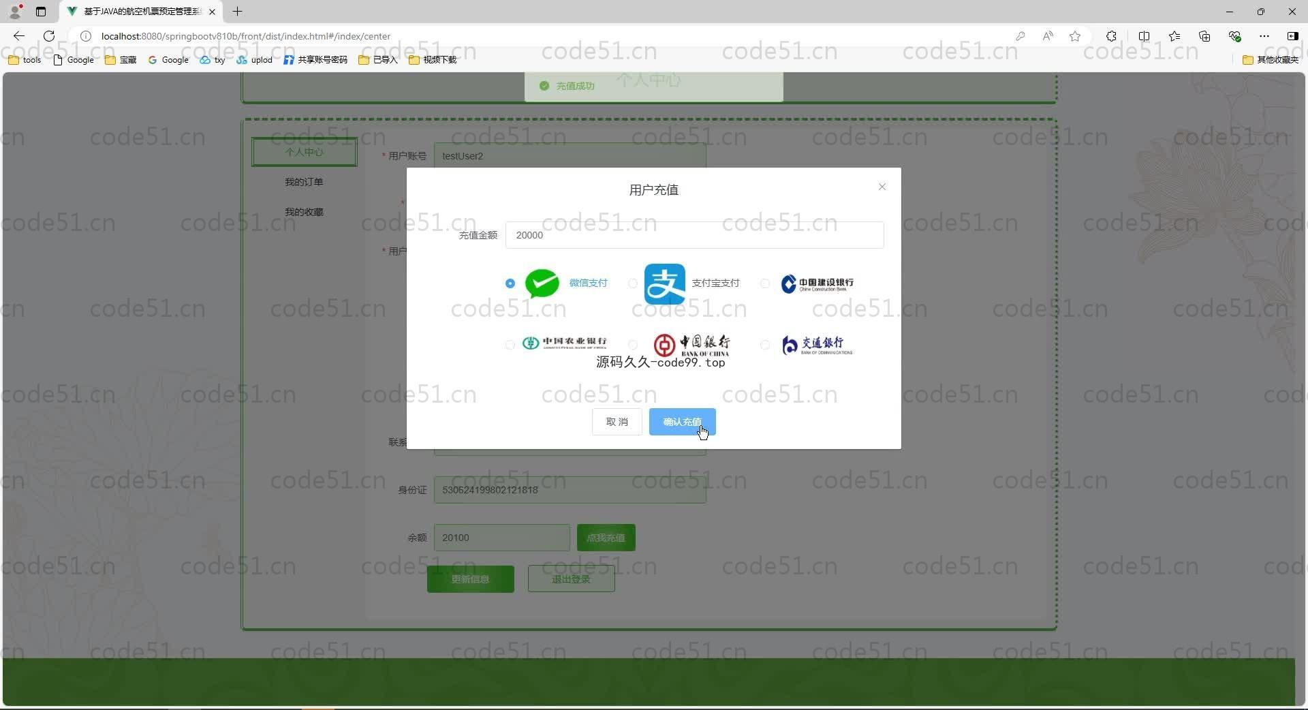Open browser essentials heart icon
Image resolution: width=1308 pixels, height=710 pixels.
(x=1234, y=36)
